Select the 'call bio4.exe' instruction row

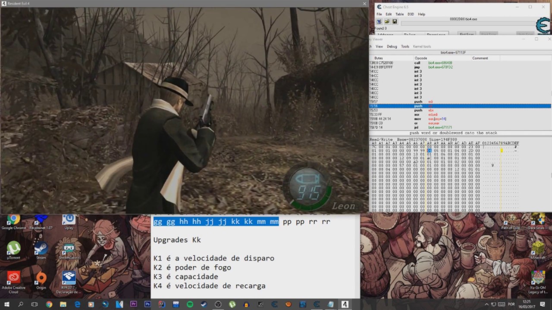tap(460, 63)
